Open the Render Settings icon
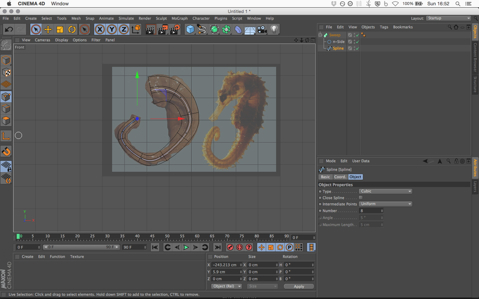 tap(175, 30)
